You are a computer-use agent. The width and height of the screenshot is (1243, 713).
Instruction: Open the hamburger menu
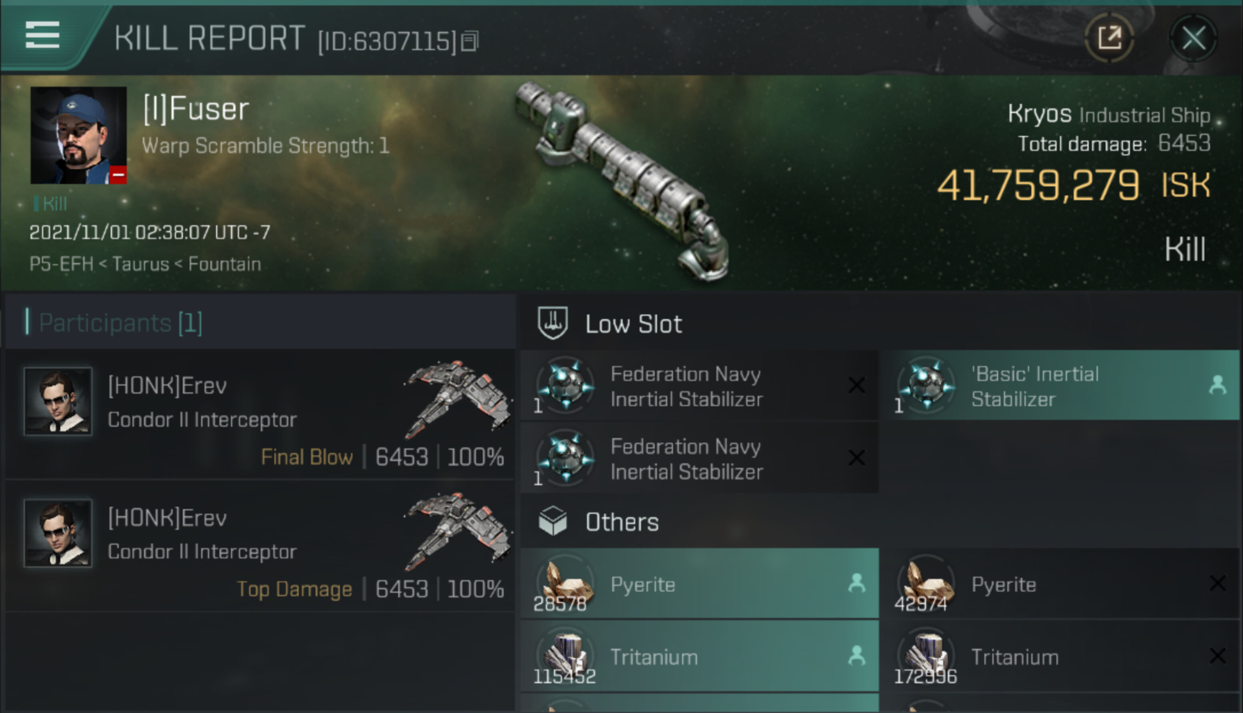[42, 35]
